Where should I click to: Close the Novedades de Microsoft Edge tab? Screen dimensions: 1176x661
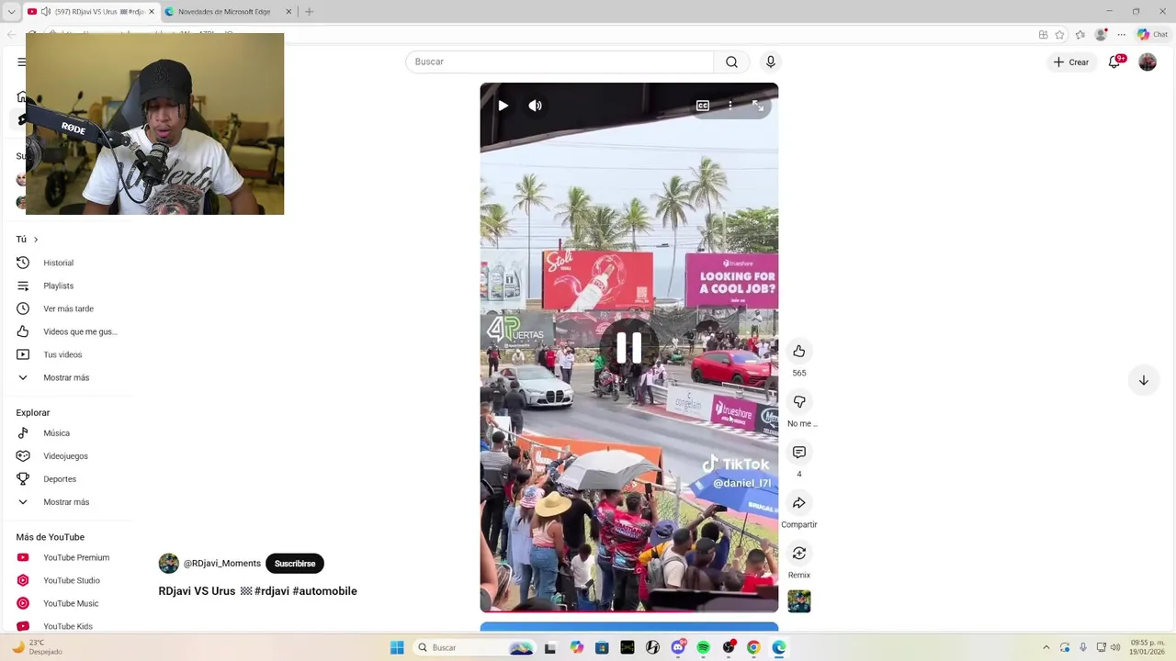pos(288,12)
